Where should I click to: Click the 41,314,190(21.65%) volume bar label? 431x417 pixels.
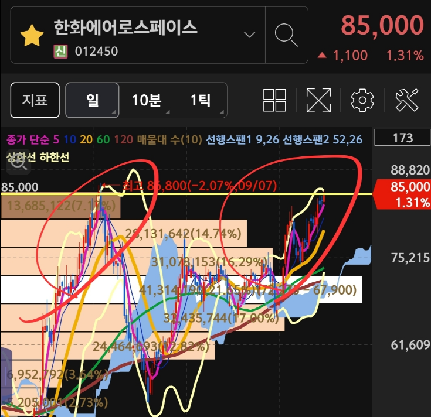point(198,290)
